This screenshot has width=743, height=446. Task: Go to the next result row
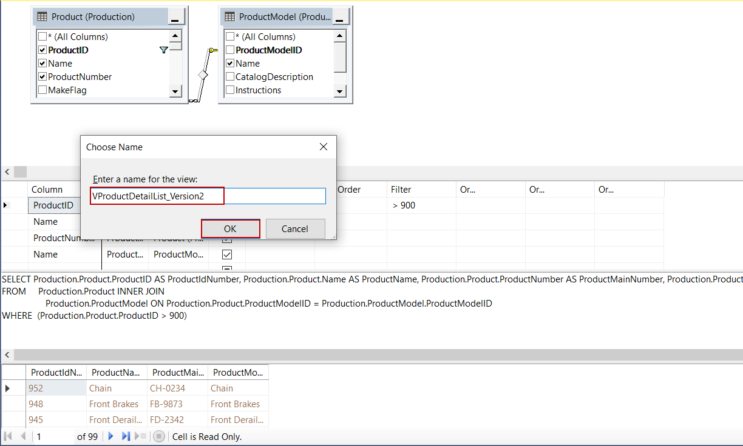tap(110, 436)
